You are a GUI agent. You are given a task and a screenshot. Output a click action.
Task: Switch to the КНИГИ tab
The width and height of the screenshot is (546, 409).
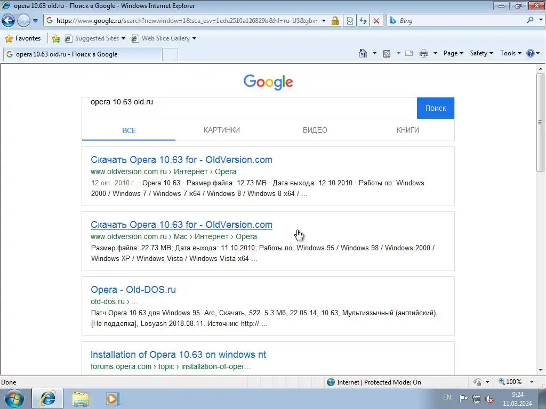coord(408,130)
